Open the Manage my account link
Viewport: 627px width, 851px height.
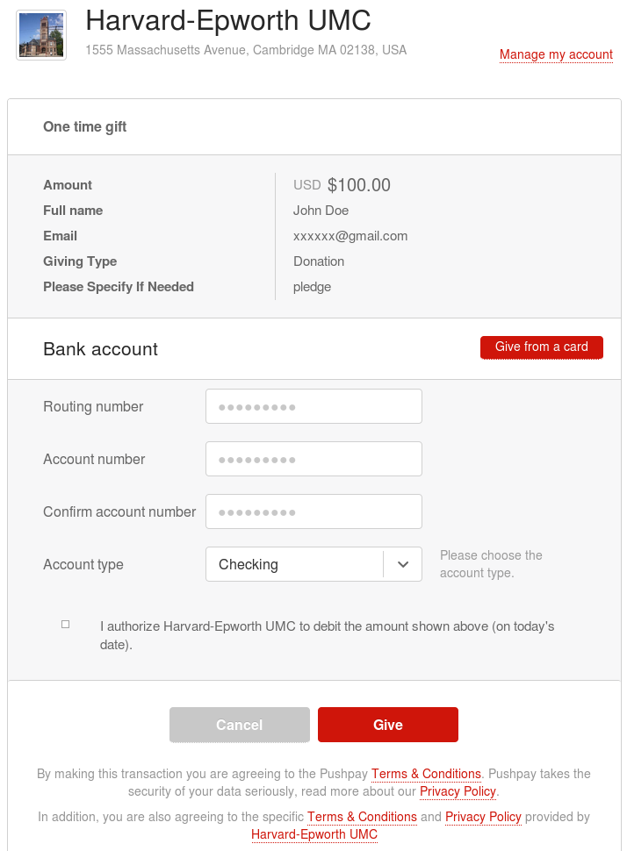pos(556,54)
